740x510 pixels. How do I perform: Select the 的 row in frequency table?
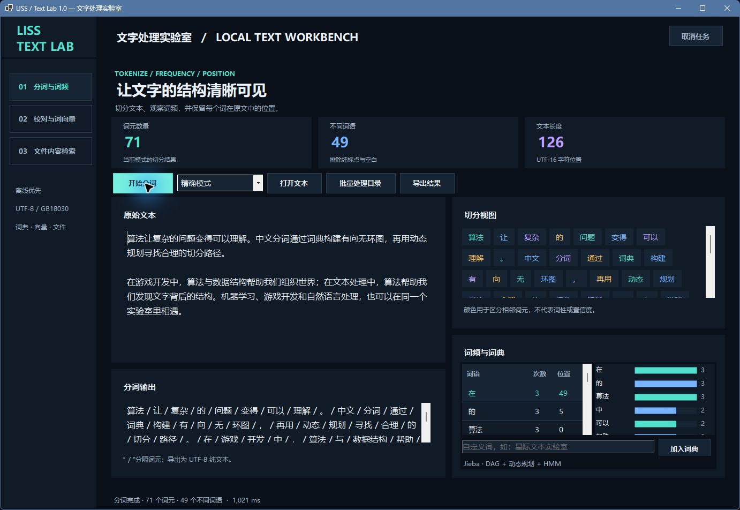point(522,411)
